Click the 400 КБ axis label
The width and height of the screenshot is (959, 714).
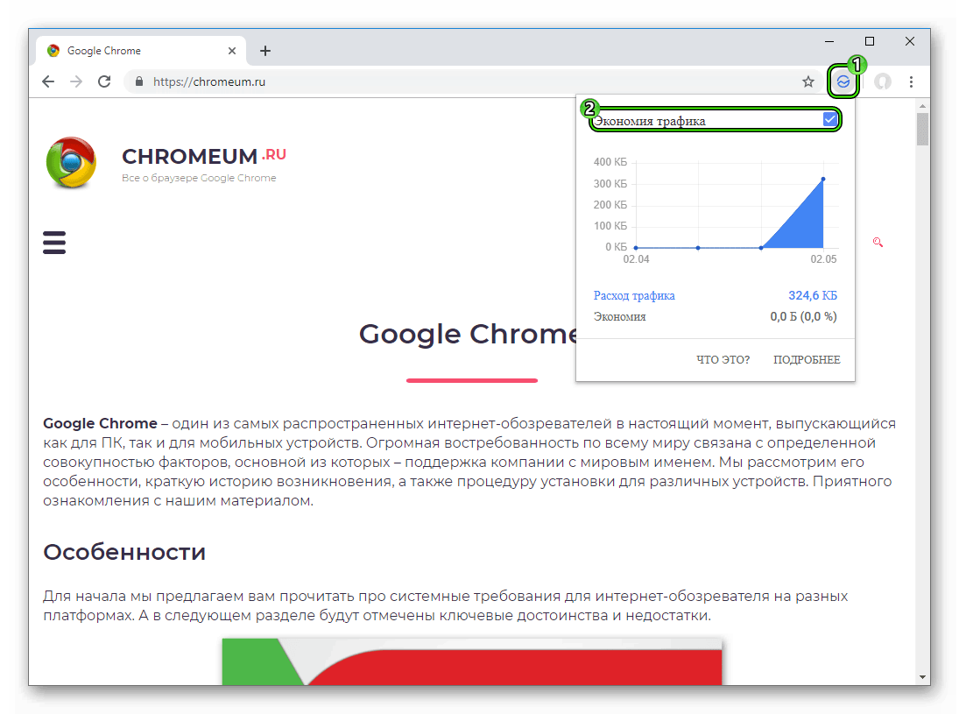tap(610, 162)
